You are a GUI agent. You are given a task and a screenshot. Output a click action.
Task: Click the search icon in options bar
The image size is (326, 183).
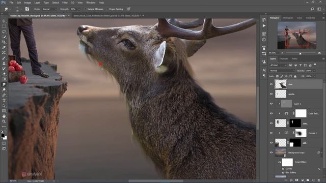pos(312,9)
